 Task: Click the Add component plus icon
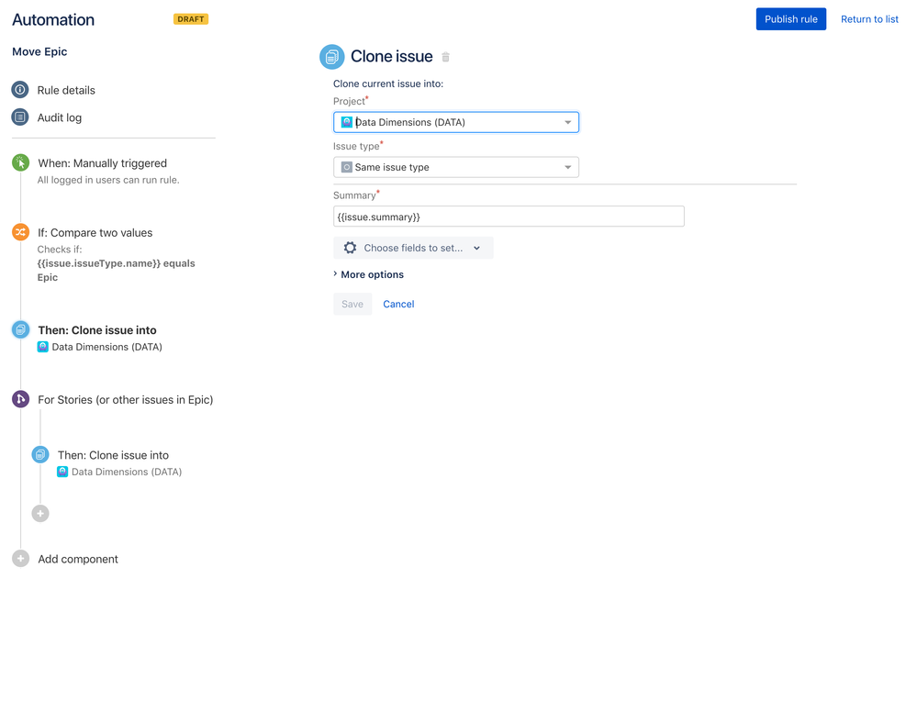(x=20, y=559)
